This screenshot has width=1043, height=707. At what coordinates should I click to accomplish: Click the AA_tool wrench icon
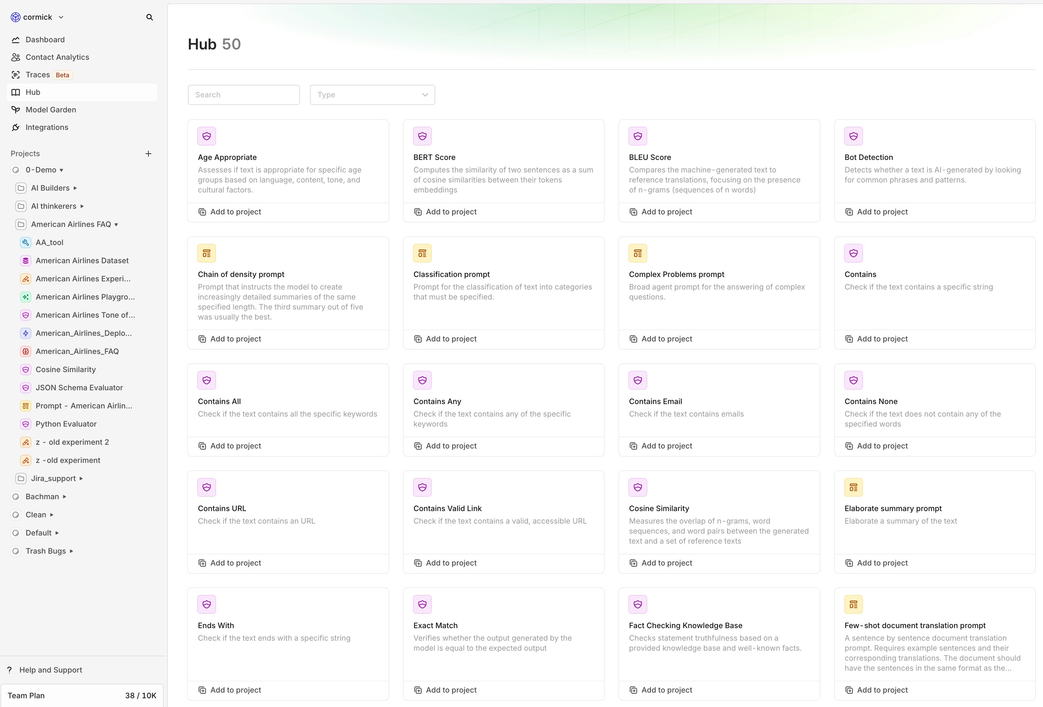[26, 242]
